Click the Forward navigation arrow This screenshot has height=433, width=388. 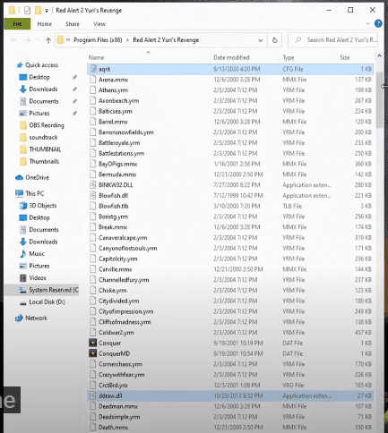tap(27, 40)
